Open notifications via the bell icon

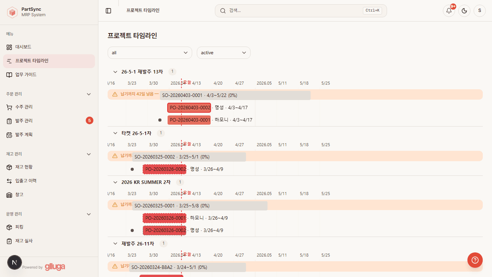[449, 10]
